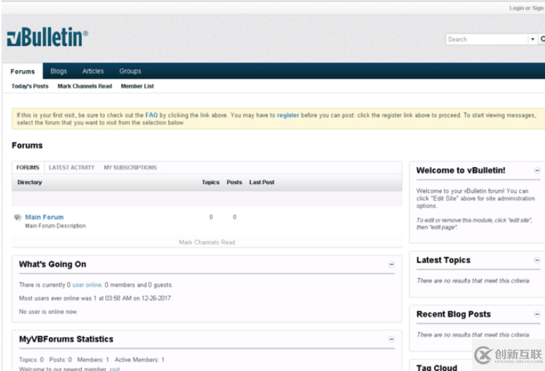This screenshot has width=545, height=371.
Task: Click the 'Most users ever online' line
Action: 96,298
